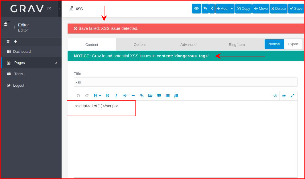Go to Pages in the sidebar
The image size is (305, 179).
coord(31,63)
